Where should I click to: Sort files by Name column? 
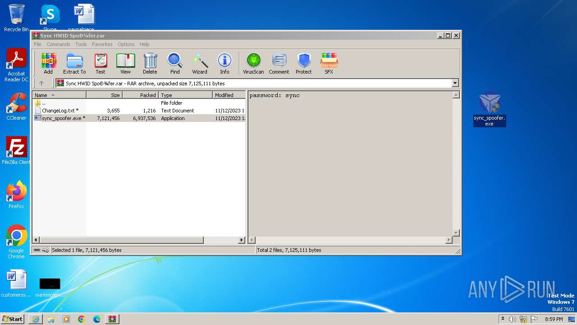[60, 95]
